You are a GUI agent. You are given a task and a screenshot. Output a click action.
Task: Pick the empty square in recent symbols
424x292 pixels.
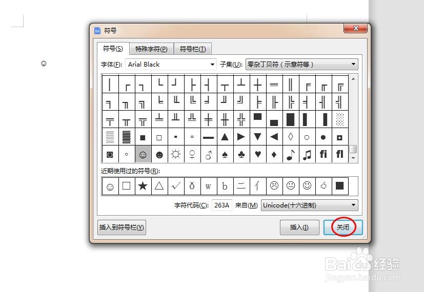pyautogui.click(x=127, y=186)
